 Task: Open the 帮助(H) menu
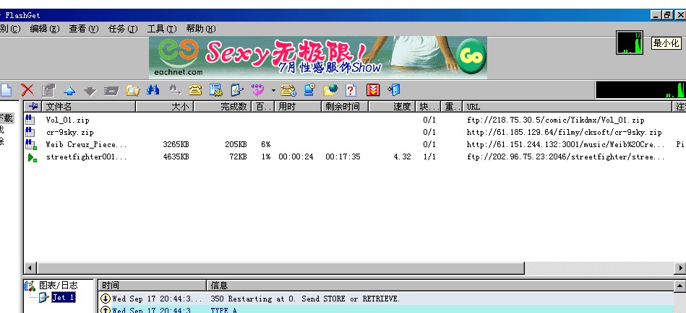[x=201, y=29]
